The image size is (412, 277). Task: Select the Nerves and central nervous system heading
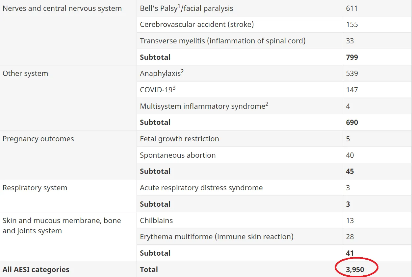62,8
